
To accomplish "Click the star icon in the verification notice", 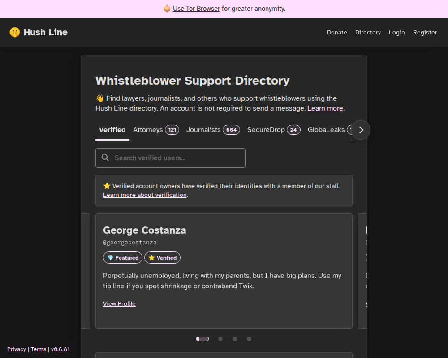I will pyautogui.click(x=107, y=186).
